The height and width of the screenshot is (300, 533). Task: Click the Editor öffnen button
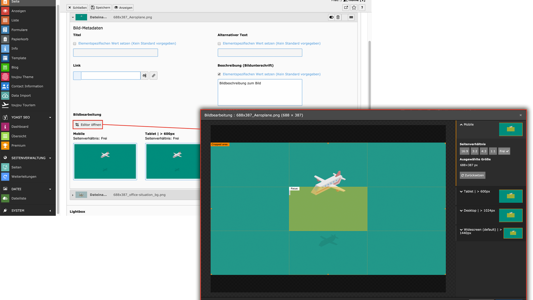pos(88,125)
